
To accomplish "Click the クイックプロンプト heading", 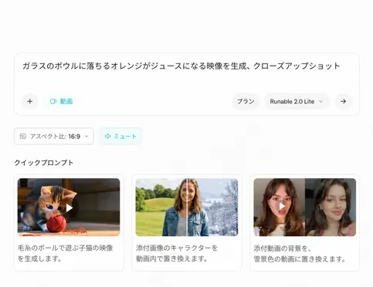I will click(44, 163).
